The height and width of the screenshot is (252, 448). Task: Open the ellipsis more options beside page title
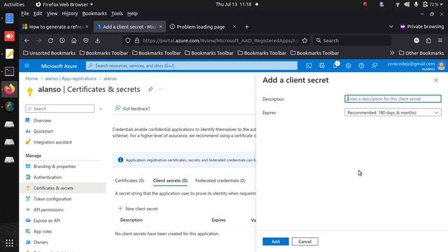(x=161, y=90)
